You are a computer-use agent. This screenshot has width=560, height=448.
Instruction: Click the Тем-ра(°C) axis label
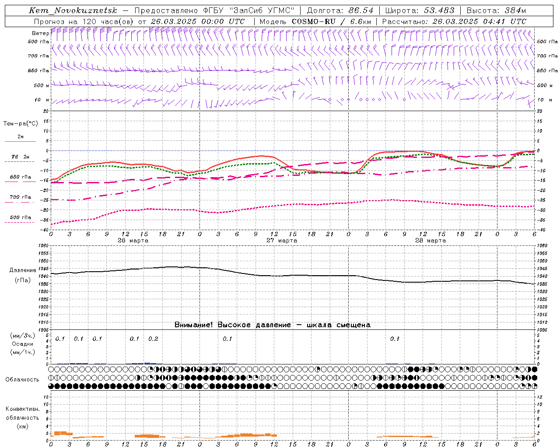pos(21,124)
